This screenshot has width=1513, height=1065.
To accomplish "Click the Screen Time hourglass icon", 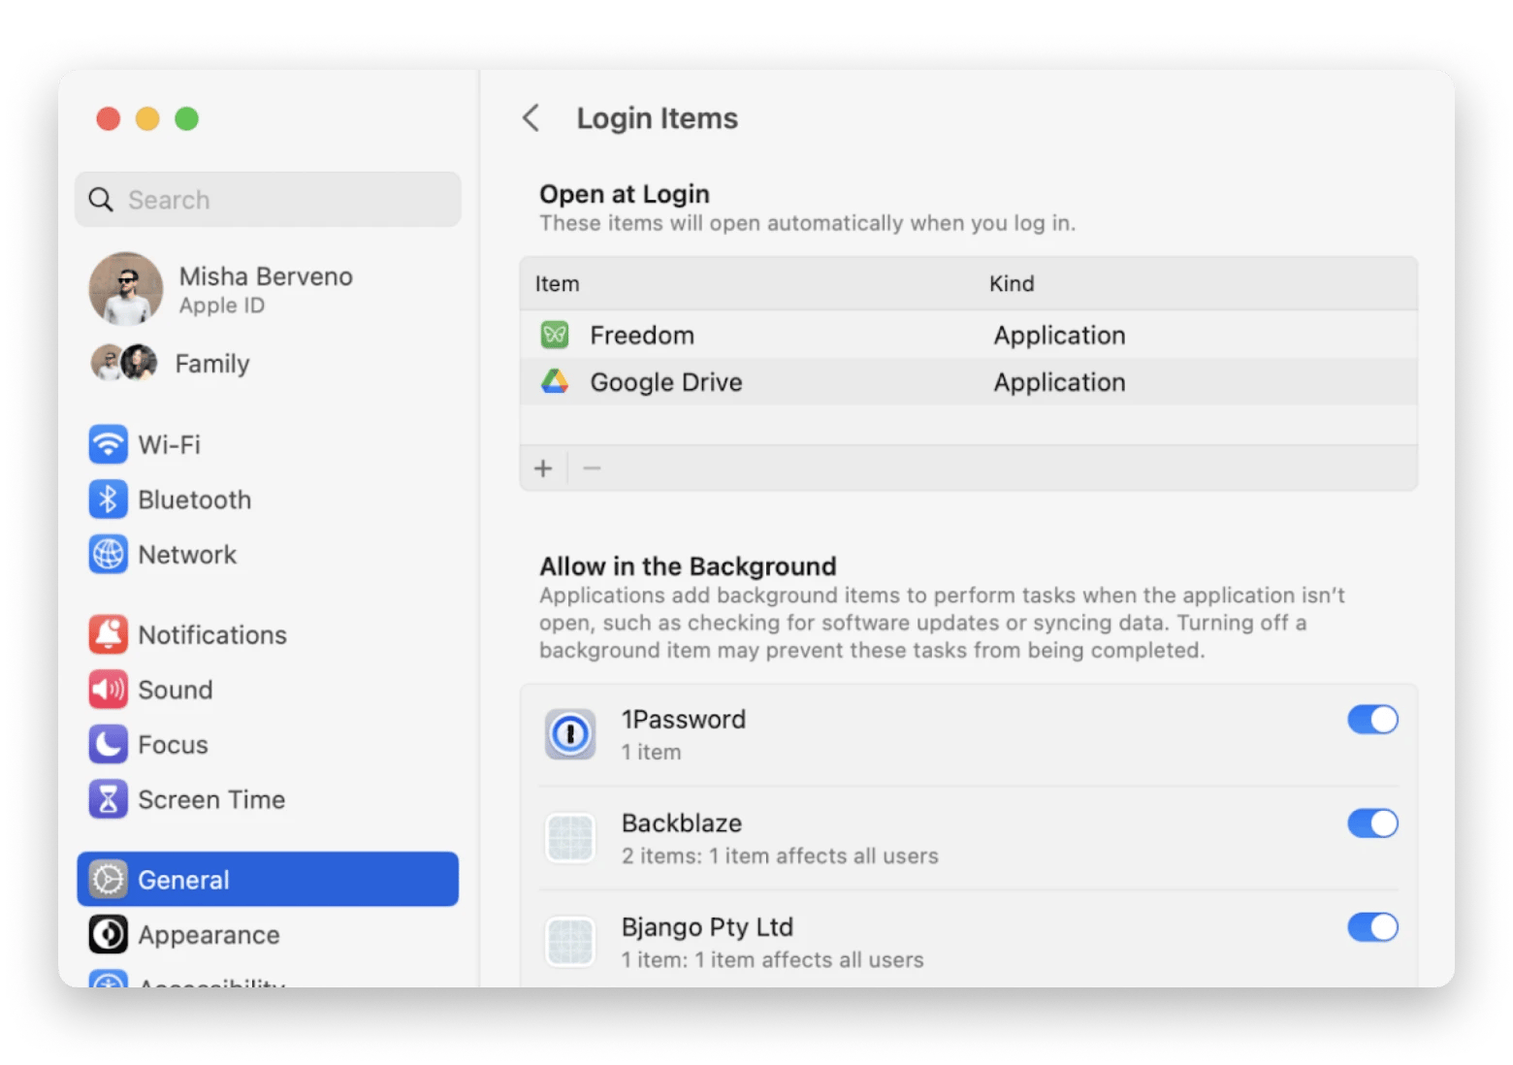I will 108,799.
